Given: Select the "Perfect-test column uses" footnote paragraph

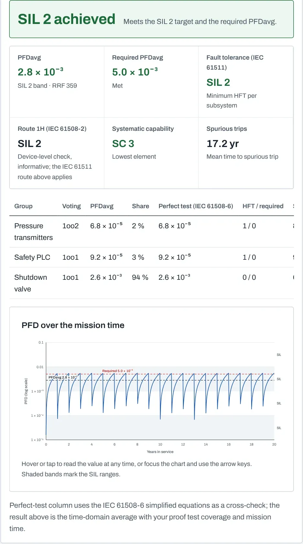Looking at the screenshot, I should pyautogui.click(x=145, y=517).
